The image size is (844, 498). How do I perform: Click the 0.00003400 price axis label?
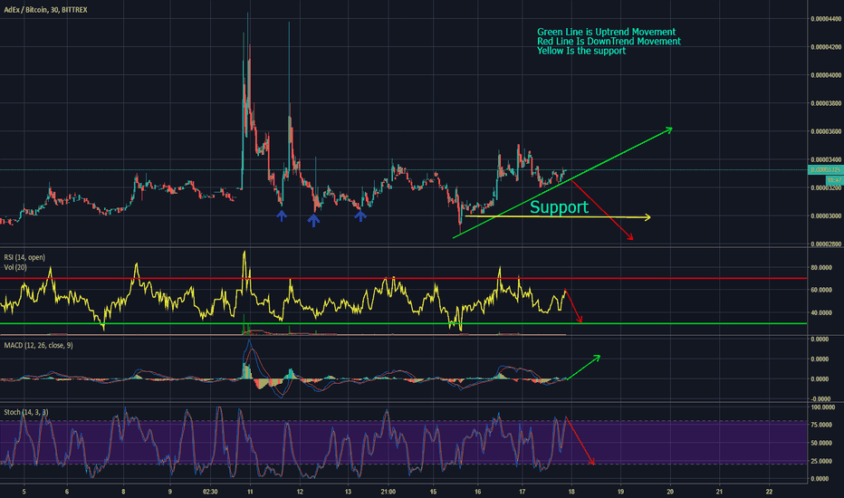click(x=826, y=160)
